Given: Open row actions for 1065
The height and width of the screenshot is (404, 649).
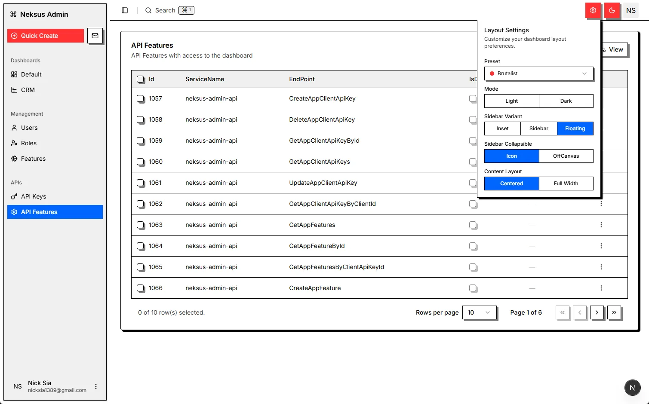Looking at the screenshot, I should click(601, 267).
